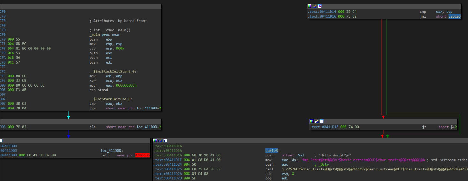The height and width of the screenshot is (181, 468).
Task: Click the third title icon on the jz short $+2 node
Action: [322, 121]
